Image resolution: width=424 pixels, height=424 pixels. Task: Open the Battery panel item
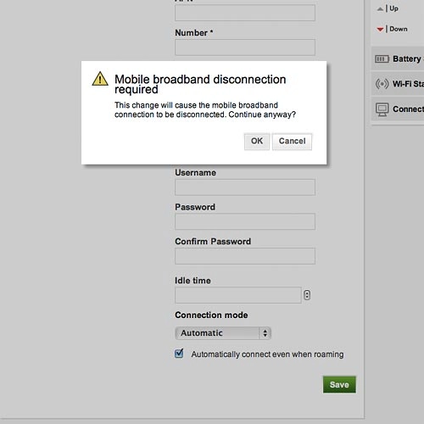coord(398,59)
